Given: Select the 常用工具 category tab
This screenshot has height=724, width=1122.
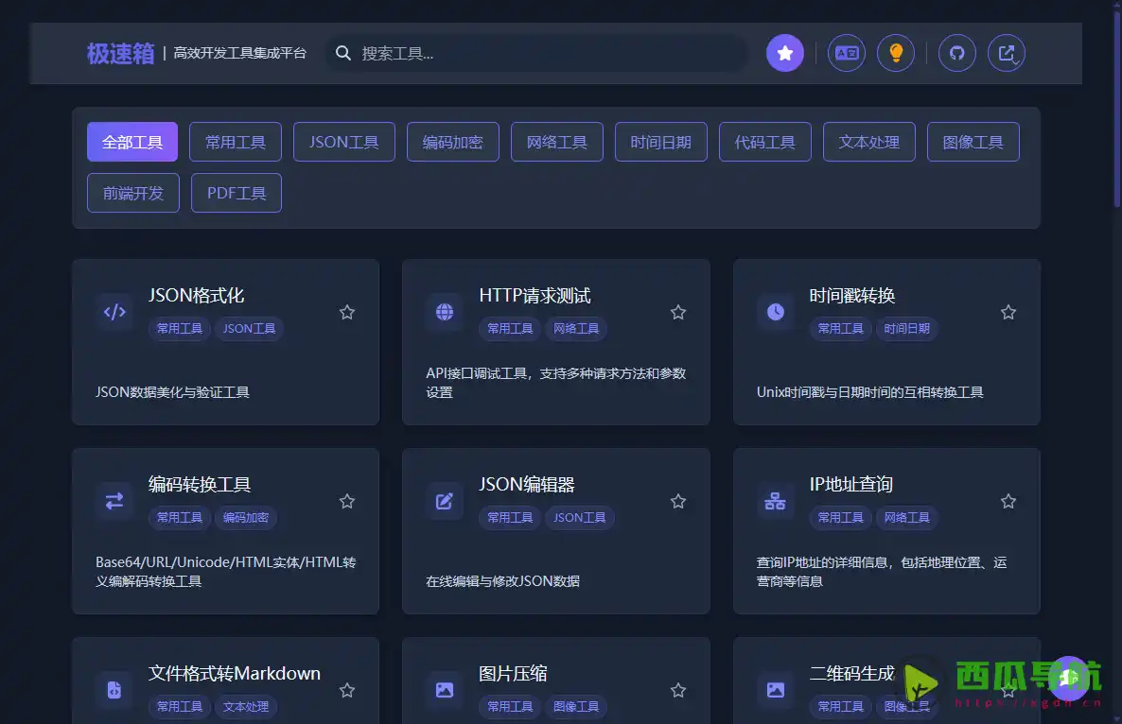Looking at the screenshot, I should tap(236, 142).
